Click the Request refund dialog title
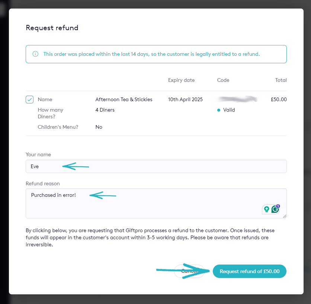The width and height of the screenshot is (311, 304). tap(52, 28)
